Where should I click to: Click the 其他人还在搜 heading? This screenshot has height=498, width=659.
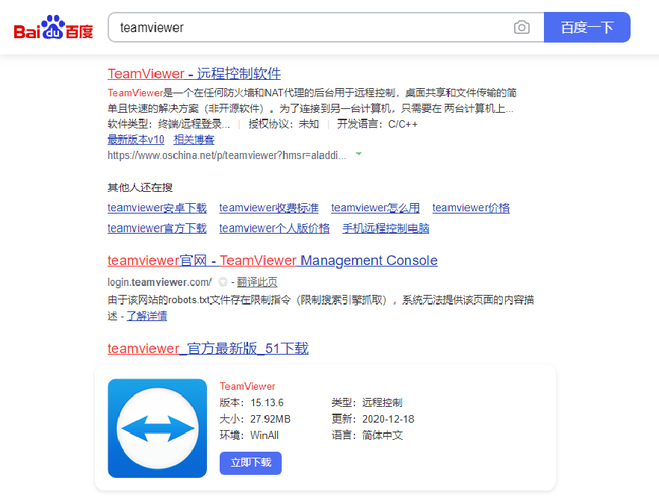click(140, 187)
